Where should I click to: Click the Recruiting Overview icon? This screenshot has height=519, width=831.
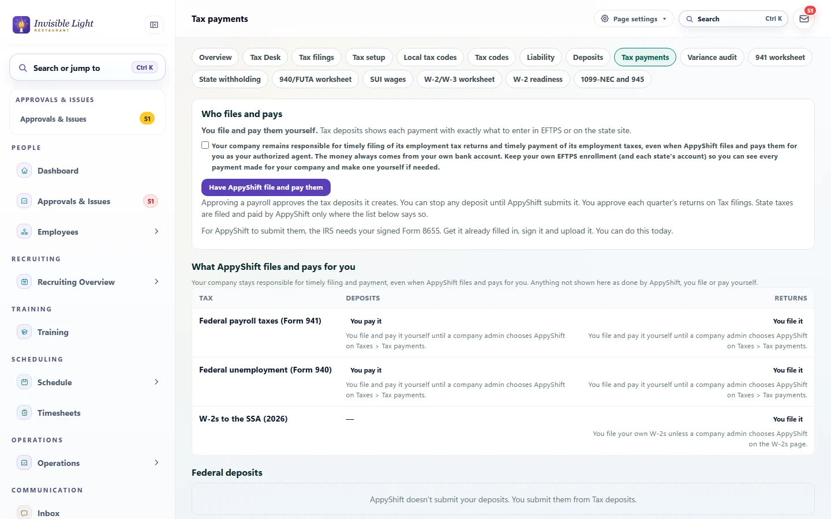tap(24, 282)
